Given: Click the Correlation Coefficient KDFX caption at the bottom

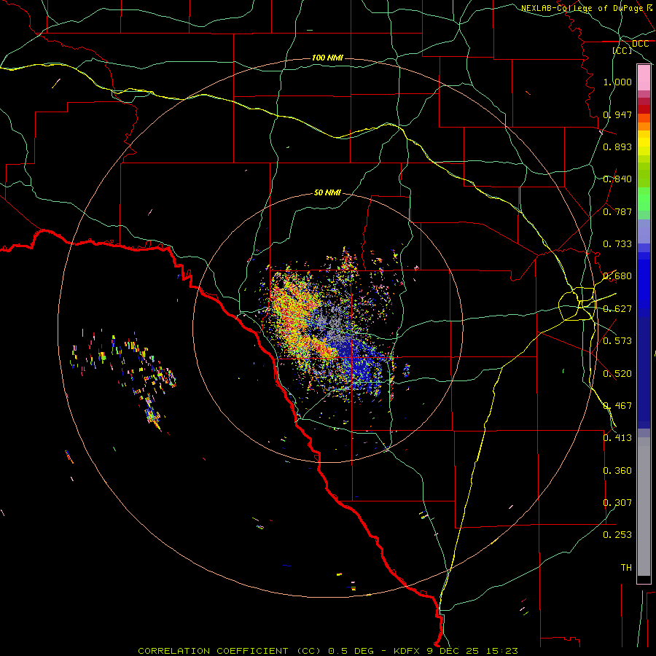Looking at the screenshot, I should [327, 651].
